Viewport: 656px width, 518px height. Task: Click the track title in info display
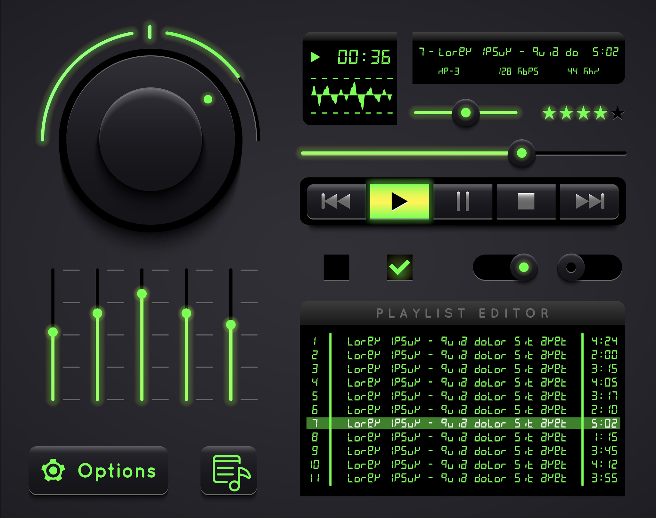coord(498,52)
